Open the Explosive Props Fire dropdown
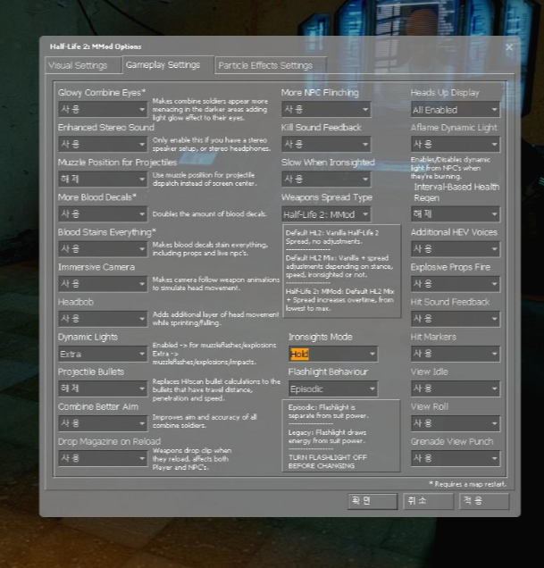This screenshot has width=544, height=568. (x=456, y=284)
